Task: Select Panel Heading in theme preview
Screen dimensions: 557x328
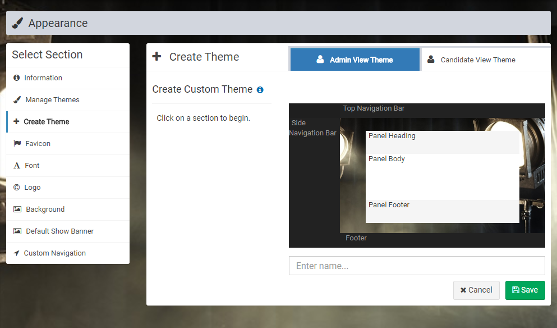Action: coord(442,142)
